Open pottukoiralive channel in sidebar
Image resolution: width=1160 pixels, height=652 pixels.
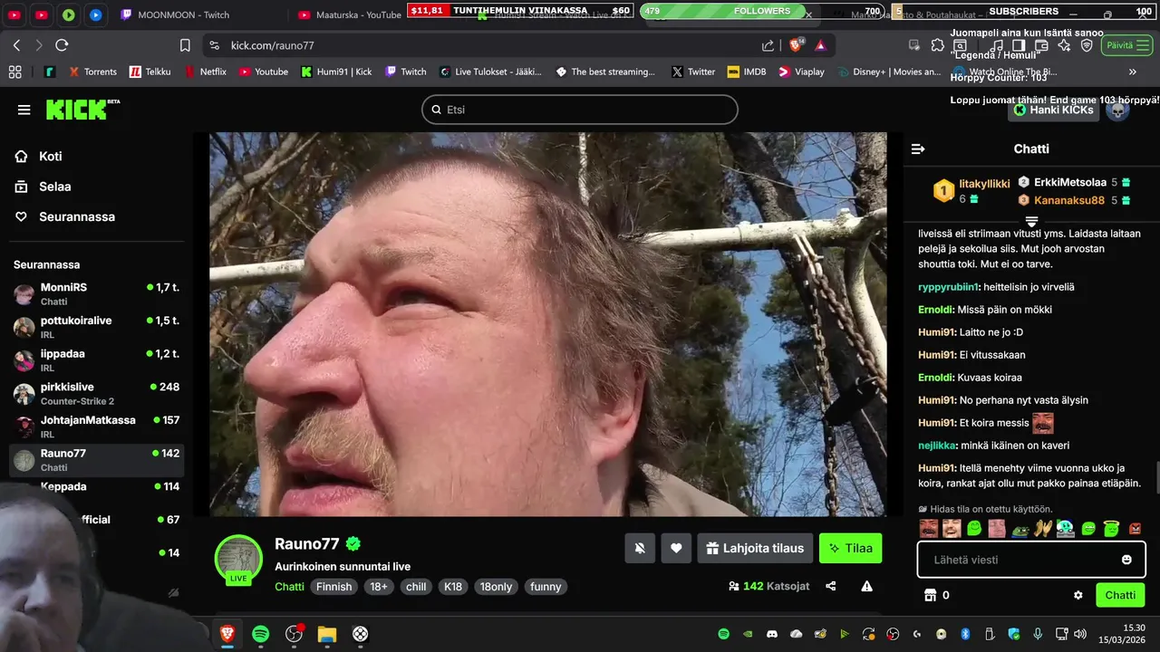pos(96,328)
